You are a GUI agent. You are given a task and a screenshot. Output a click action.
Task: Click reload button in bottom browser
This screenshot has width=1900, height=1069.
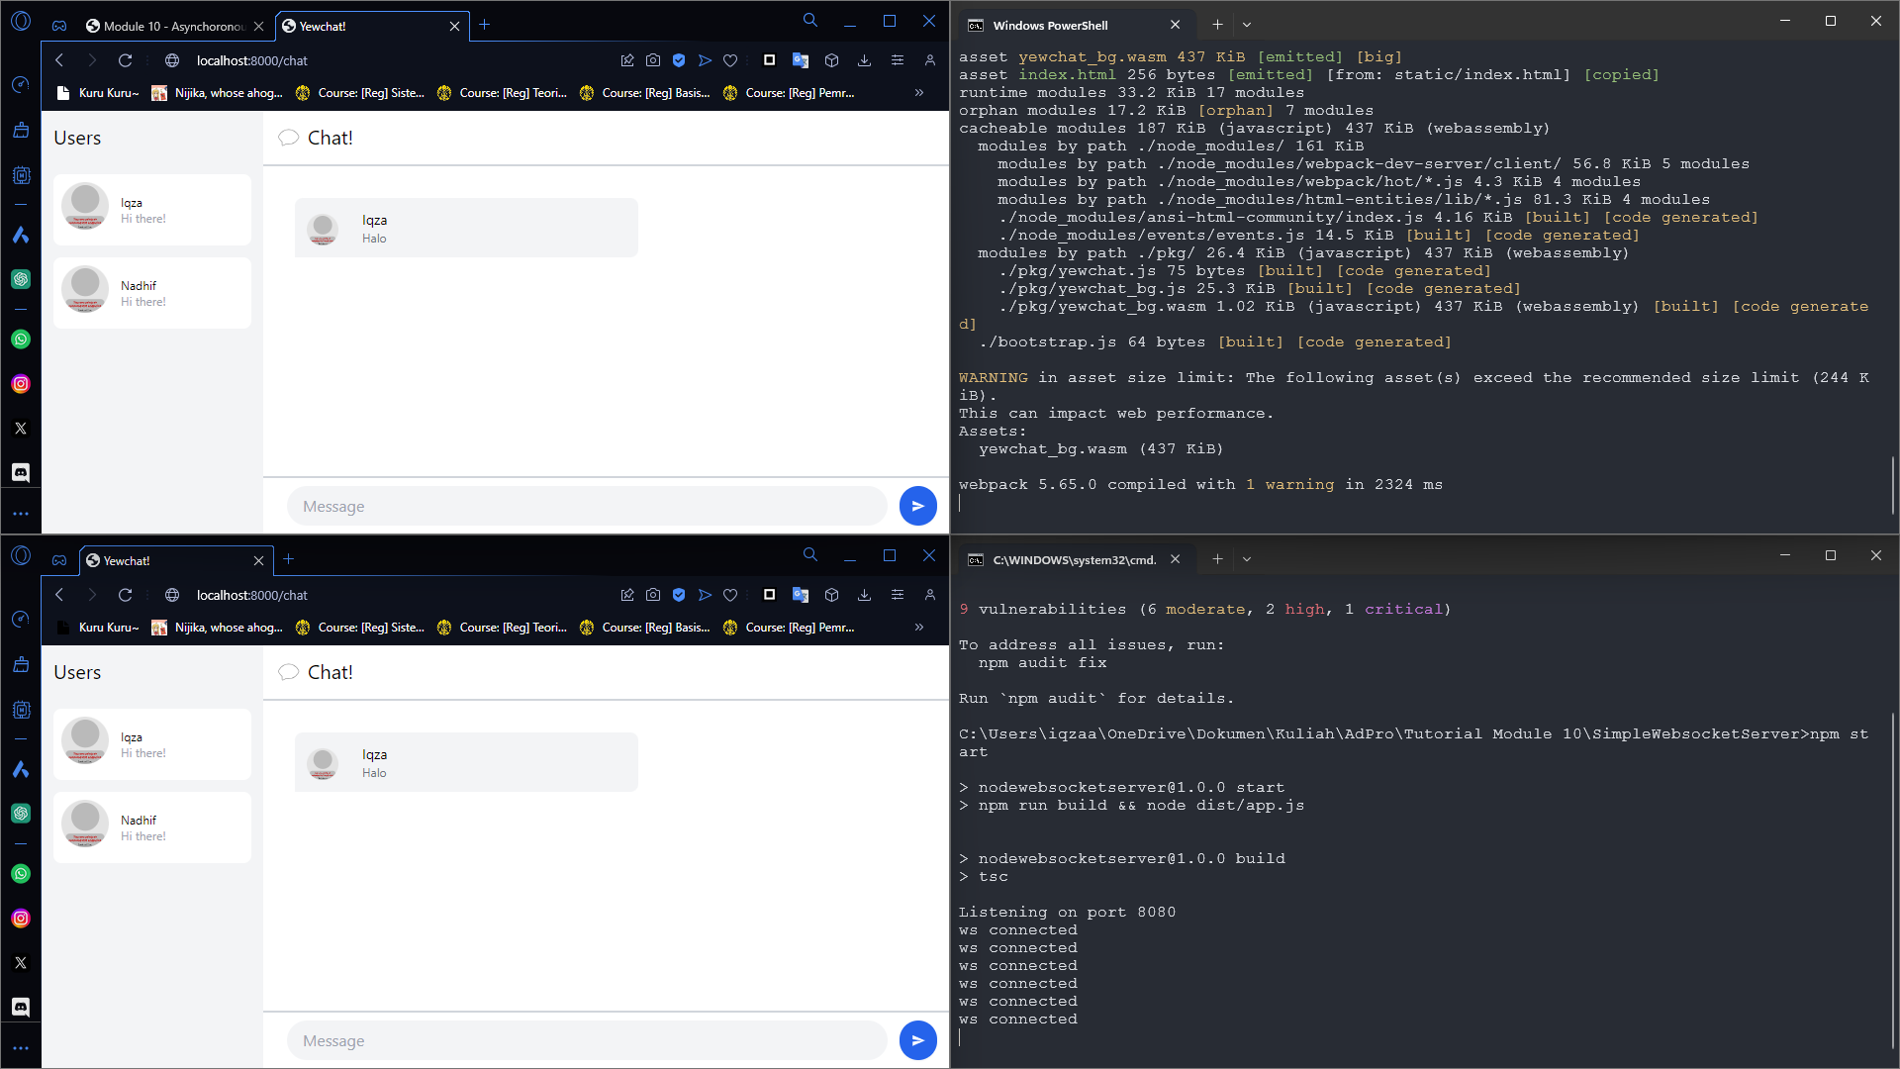(x=125, y=595)
